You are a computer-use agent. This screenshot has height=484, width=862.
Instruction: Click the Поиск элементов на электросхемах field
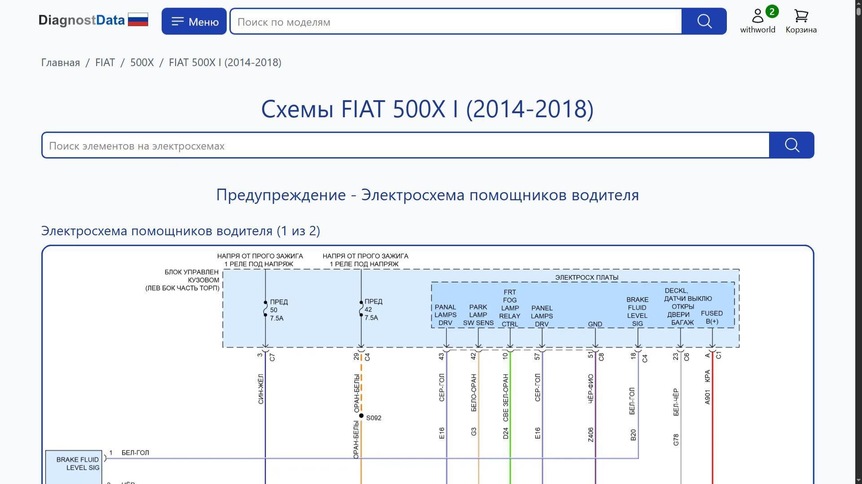point(359,145)
